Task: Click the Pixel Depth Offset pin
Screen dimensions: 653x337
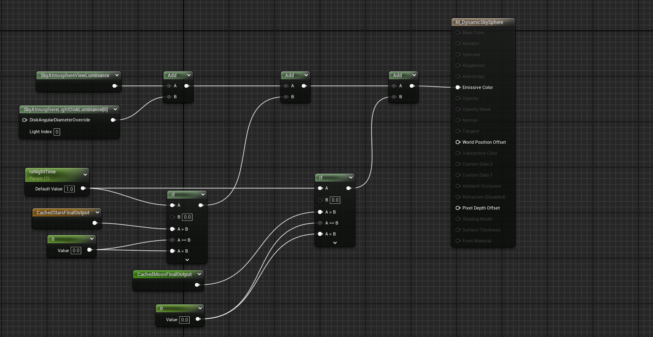Action: pyautogui.click(x=458, y=208)
